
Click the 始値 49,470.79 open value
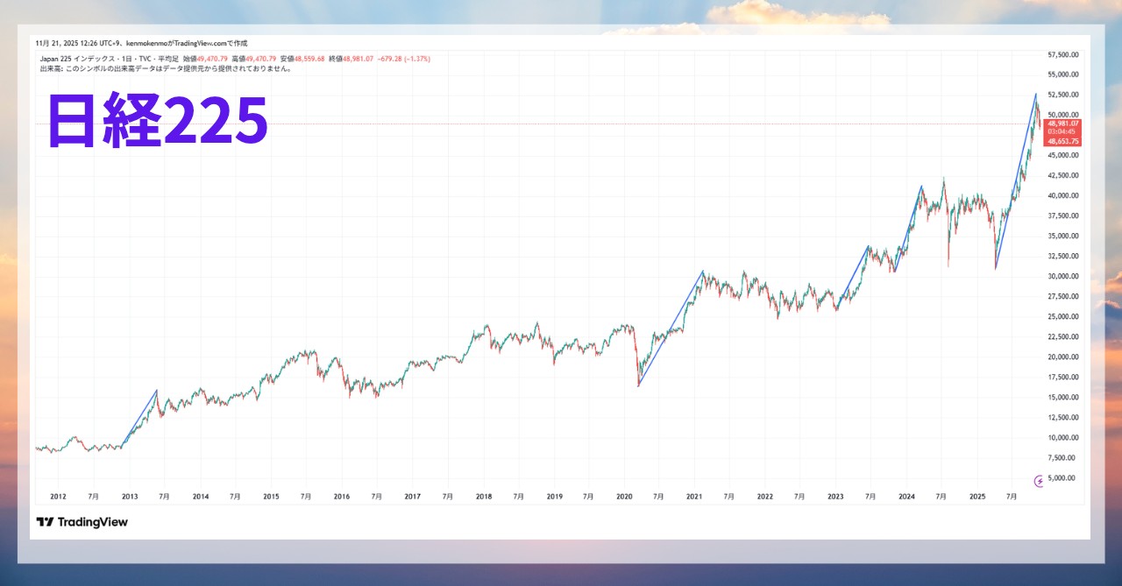pyautogui.click(x=204, y=59)
